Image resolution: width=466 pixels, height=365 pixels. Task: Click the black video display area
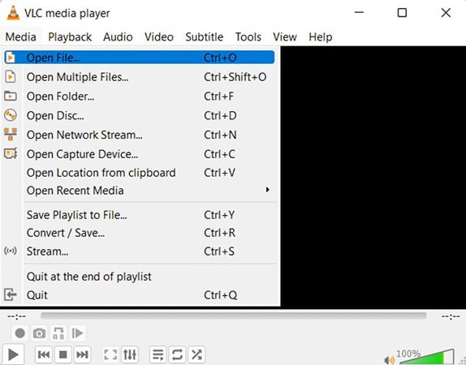point(373,177)
